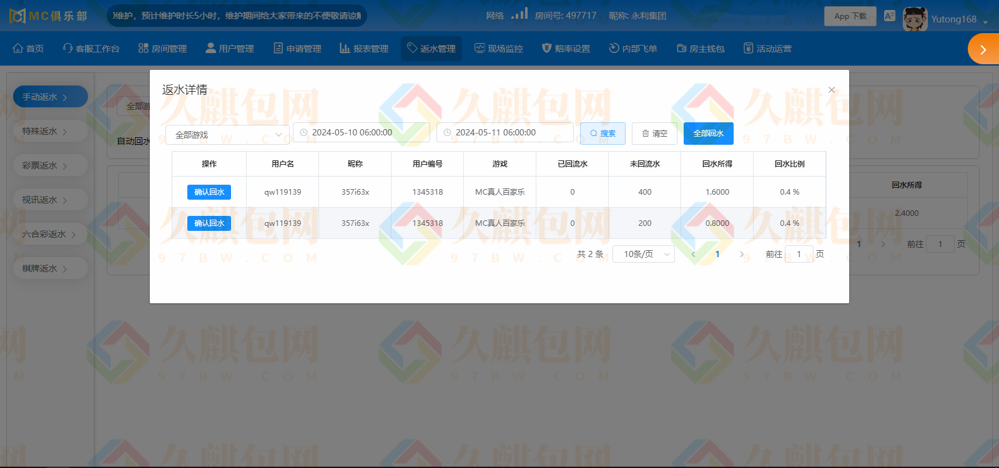Image resolution: width=999 pixels, height=468 pixels.
Task: Click the start date field 2024-05-10 06:00:00
Action: (362, 132)
